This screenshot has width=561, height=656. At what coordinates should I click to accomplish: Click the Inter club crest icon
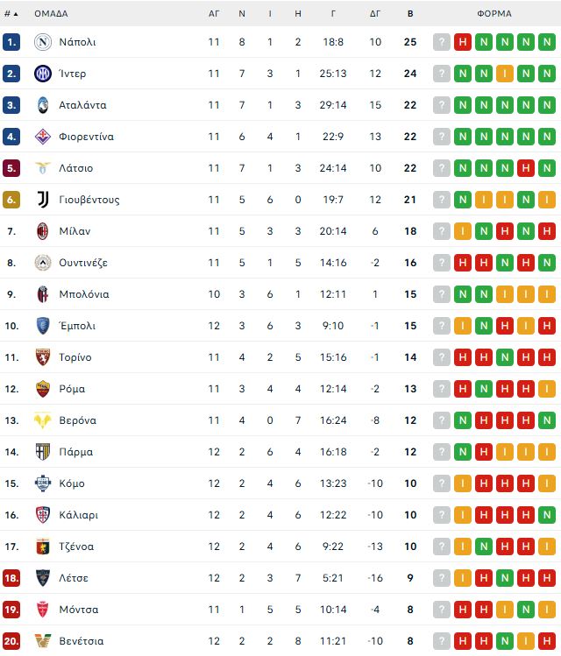(x=43, y=74)
